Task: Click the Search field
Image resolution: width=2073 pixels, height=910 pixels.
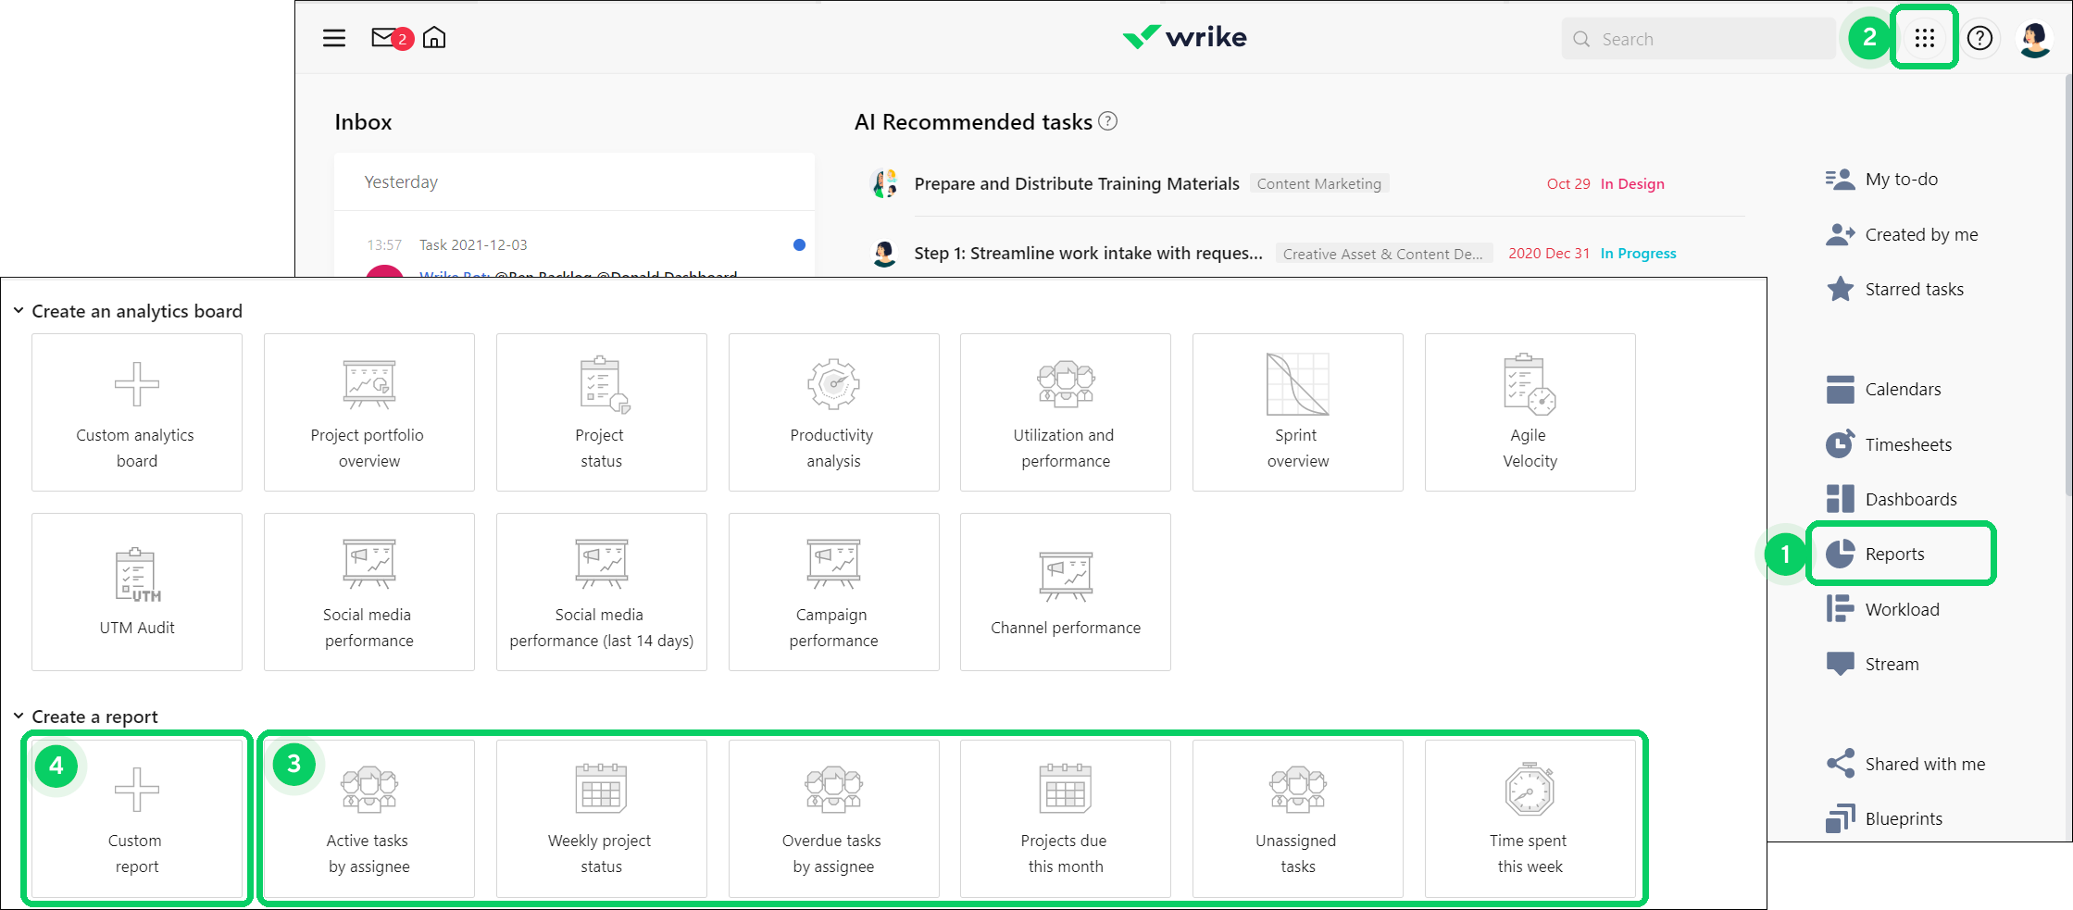Action: [x=1698, y=39]
